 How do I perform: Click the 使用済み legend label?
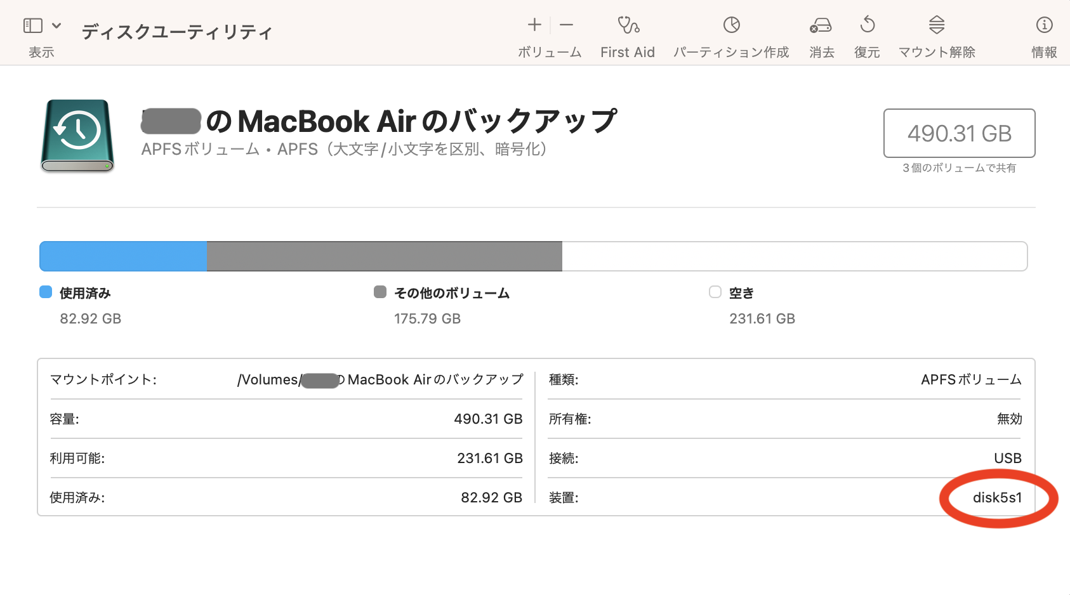(85, 293)
